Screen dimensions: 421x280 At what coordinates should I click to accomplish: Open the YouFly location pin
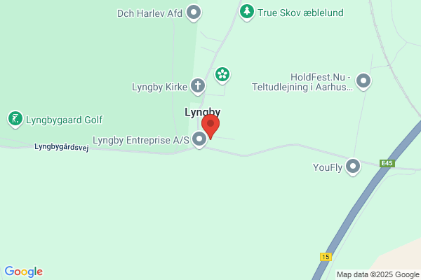(x=353, y=167)
